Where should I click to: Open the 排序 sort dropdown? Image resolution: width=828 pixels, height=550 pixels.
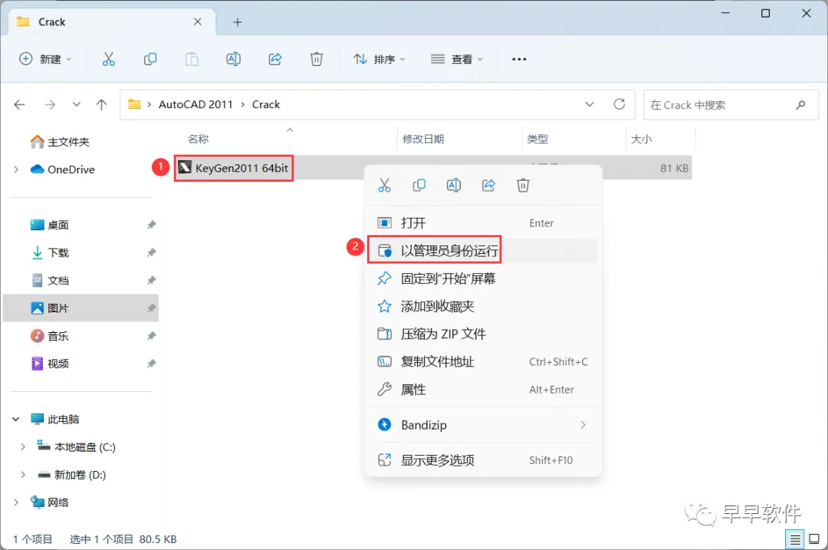(x=379, y=59)
